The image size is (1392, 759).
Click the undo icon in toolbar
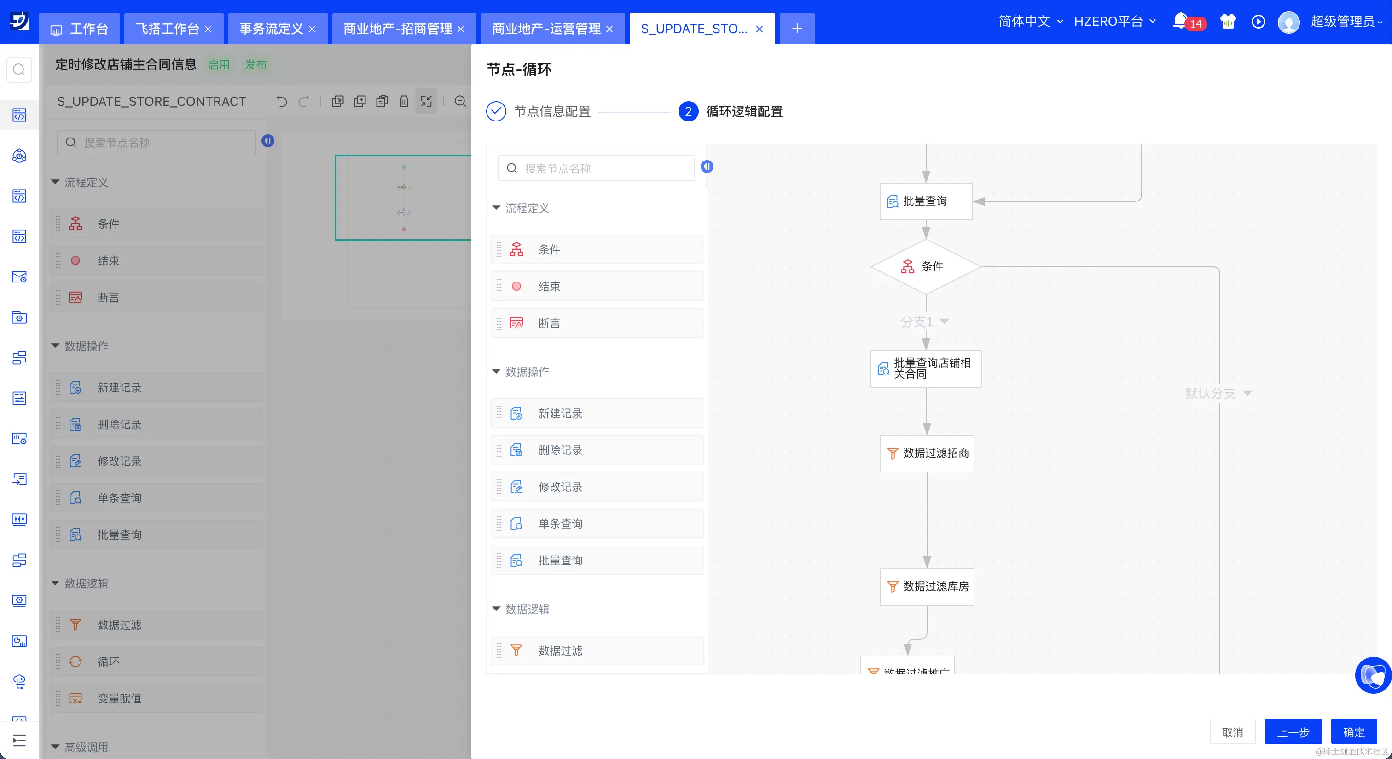[282, 101]
